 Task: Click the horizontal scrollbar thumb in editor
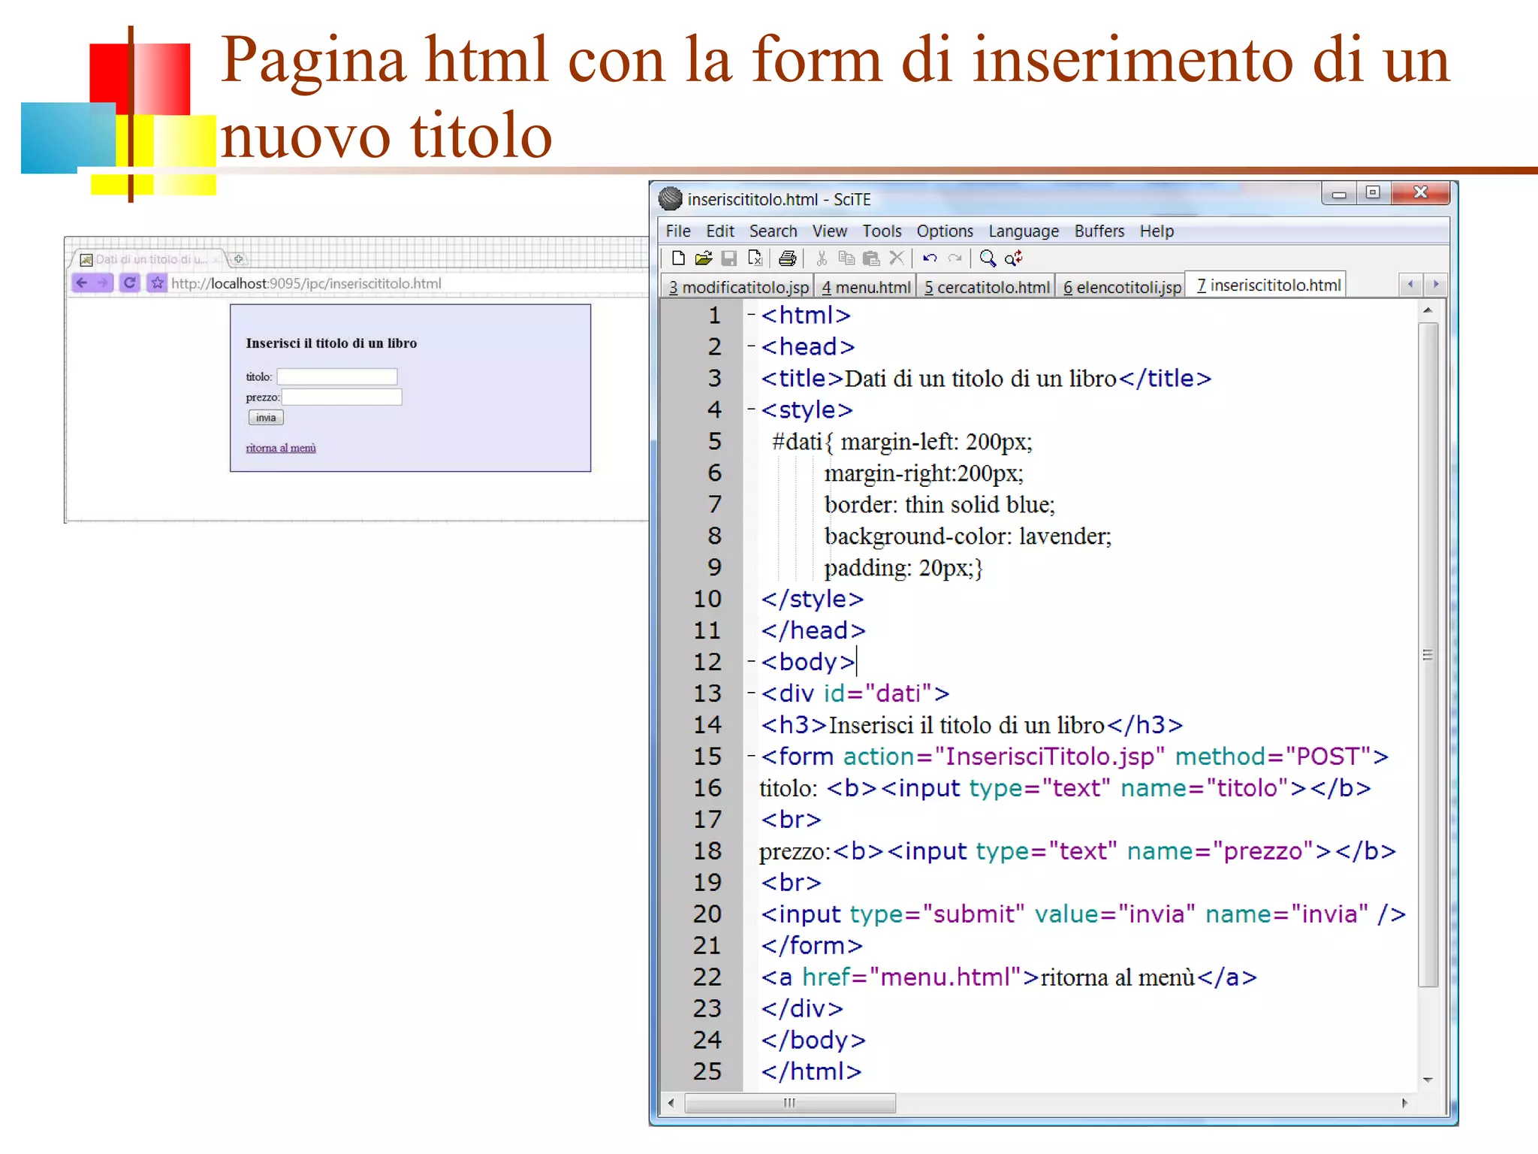pos(790,1103)
